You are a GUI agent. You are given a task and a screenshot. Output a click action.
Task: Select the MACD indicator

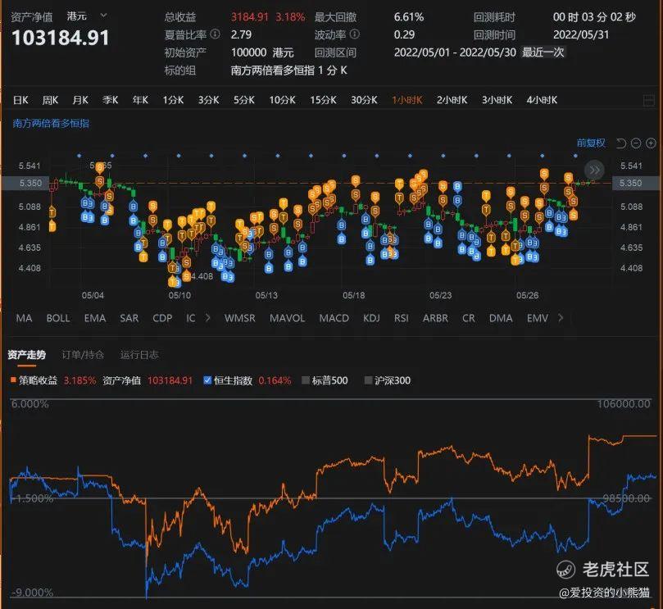click(x=334, y=318)
